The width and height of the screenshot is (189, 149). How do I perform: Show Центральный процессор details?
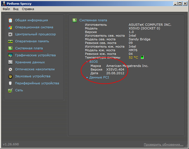click(35, 34)
